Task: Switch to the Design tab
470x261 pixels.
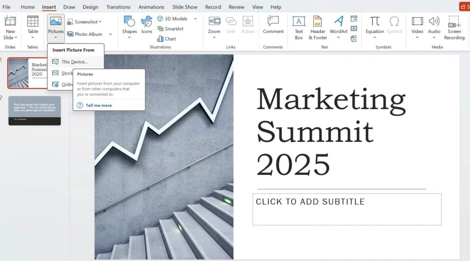Action: (90, 7)
